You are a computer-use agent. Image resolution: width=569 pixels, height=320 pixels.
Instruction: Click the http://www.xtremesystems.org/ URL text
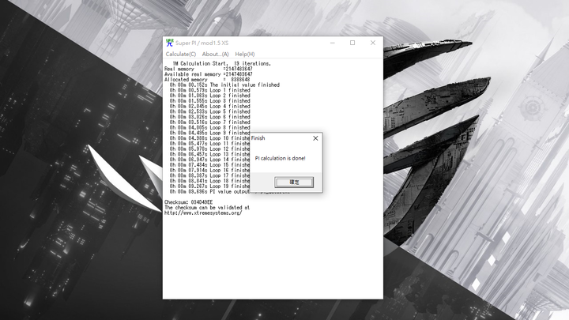tap(203, 213)
